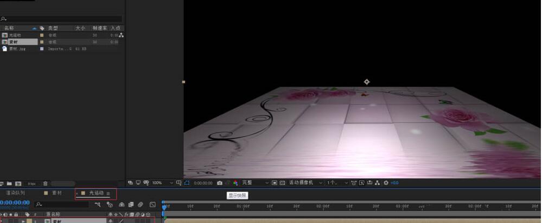Click the label tag column header in project
Image resolution: width=542 pixels, height=223 pixels.
[42, 28]
